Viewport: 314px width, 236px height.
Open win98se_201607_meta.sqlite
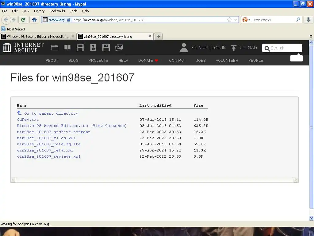click(x=49, y=144)
